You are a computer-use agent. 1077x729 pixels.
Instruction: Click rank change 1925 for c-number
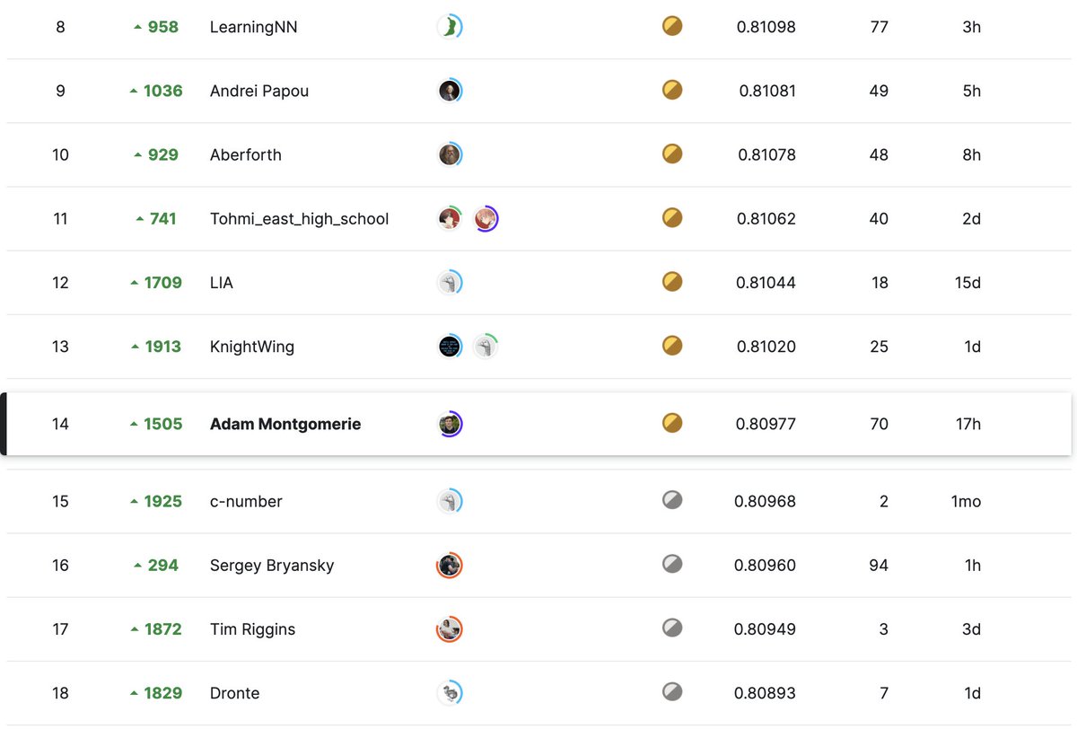[155, 501]
